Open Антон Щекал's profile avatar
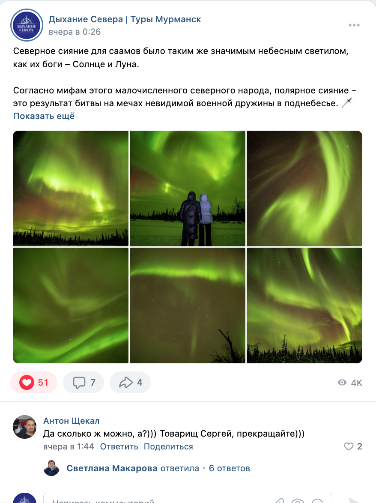 click(x=25, y=427)
